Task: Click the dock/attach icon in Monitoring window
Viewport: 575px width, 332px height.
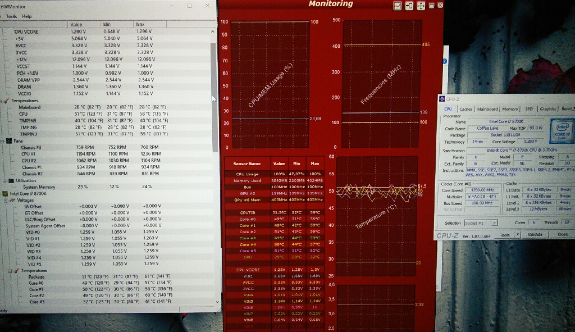Action: pyautogui.click(x=409, y=6)
